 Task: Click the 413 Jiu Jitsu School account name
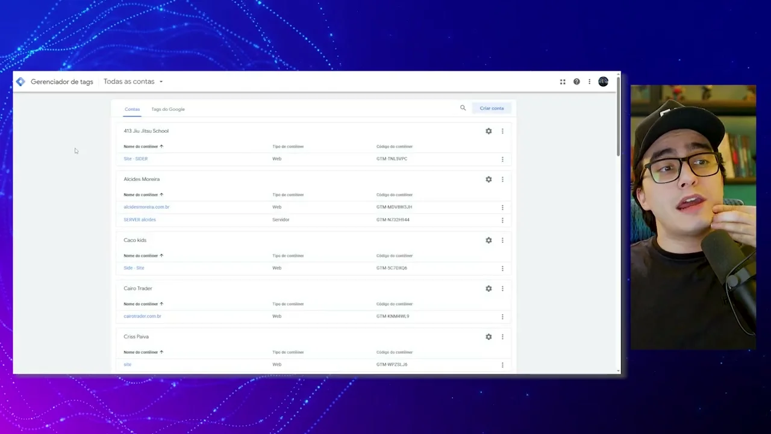click(x=146, y=131)
